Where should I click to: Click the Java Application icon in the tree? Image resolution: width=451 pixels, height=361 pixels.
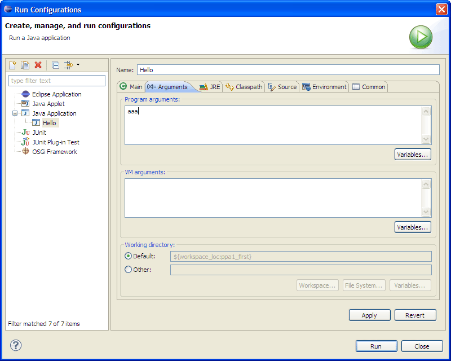pyautogui.click(x=25, y=113)
